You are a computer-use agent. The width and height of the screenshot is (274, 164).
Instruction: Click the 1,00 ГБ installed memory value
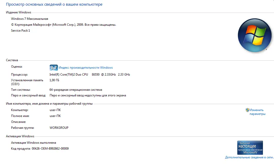[x=54, y=80]
